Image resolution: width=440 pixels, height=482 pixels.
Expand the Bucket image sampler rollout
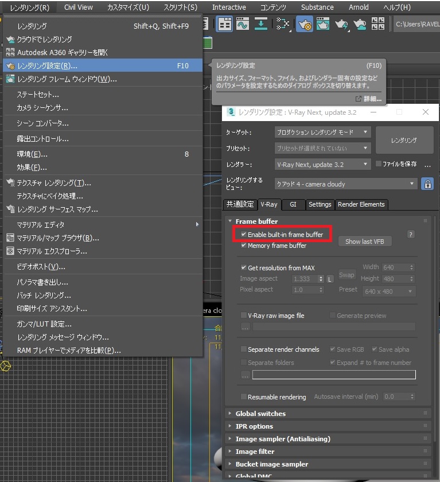(x=230, y=464)
